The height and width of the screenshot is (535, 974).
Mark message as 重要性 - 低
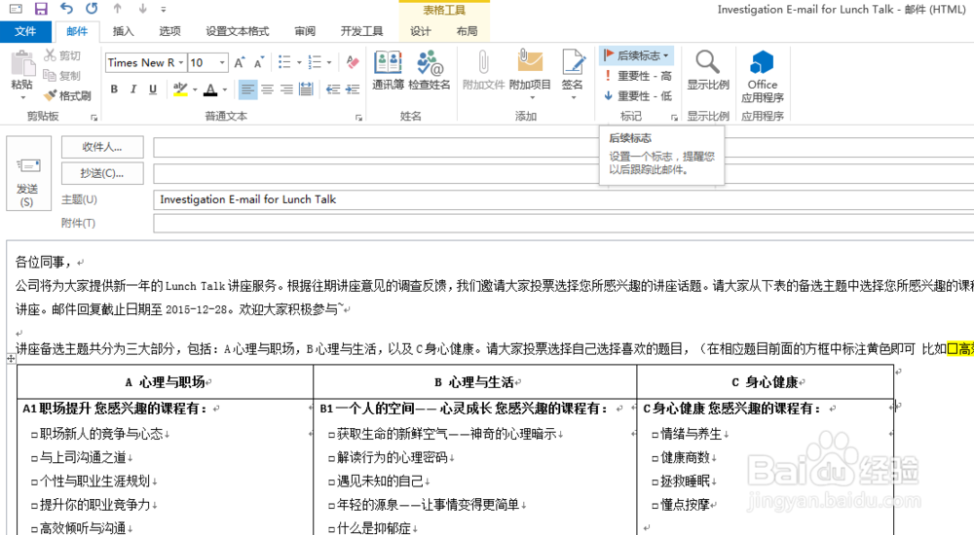click(638, 95)
